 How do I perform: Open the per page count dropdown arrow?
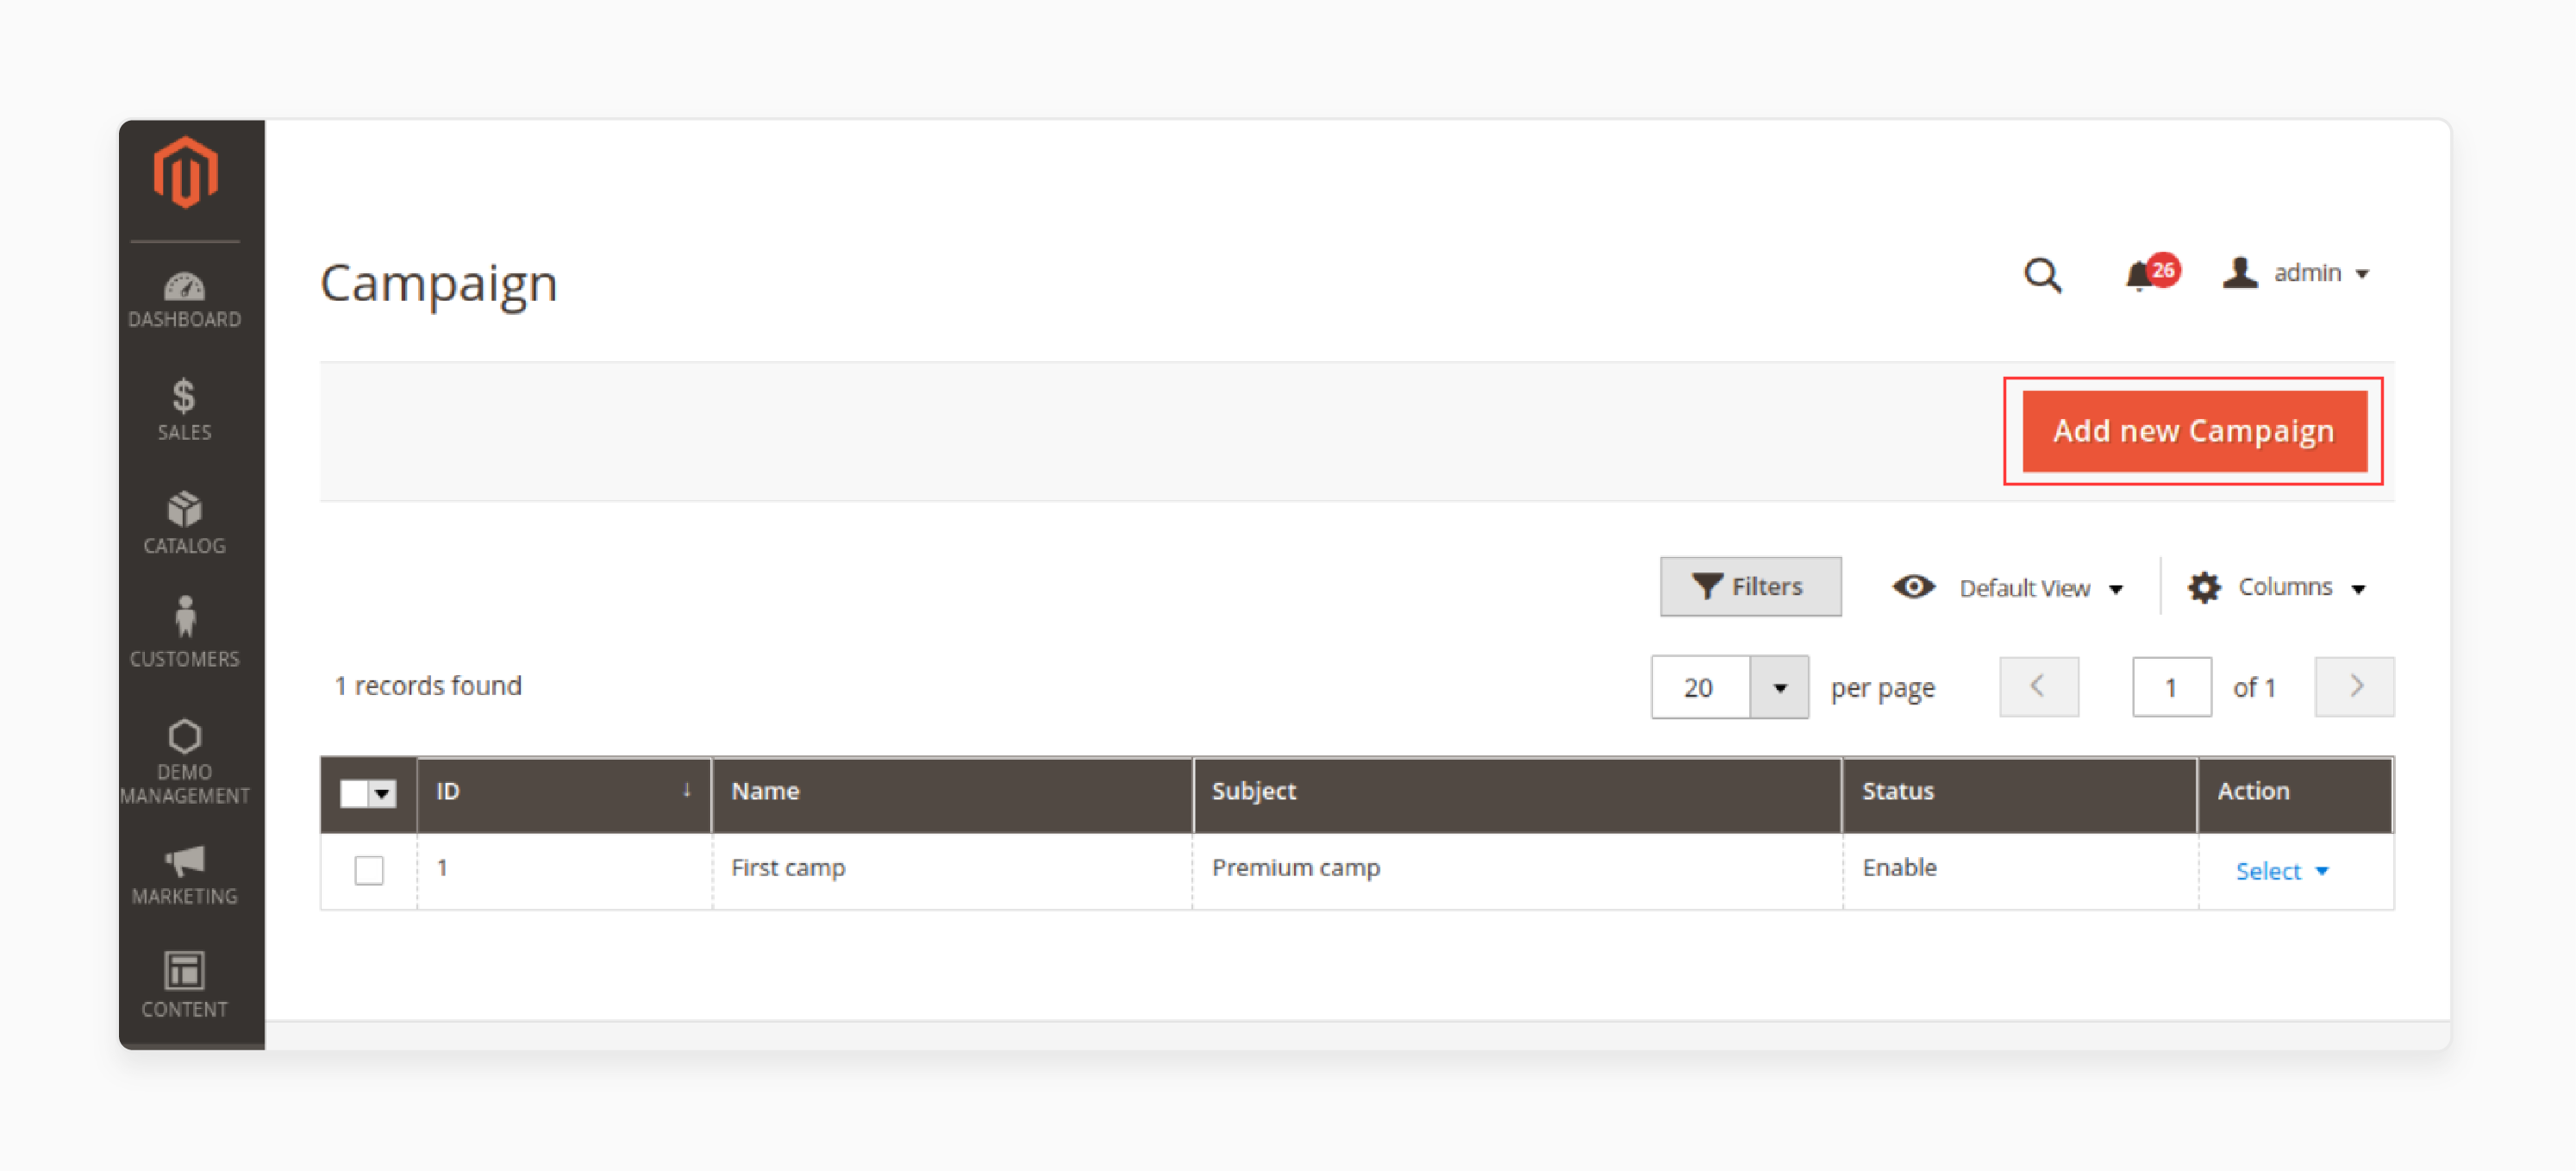pos(1779,687)
